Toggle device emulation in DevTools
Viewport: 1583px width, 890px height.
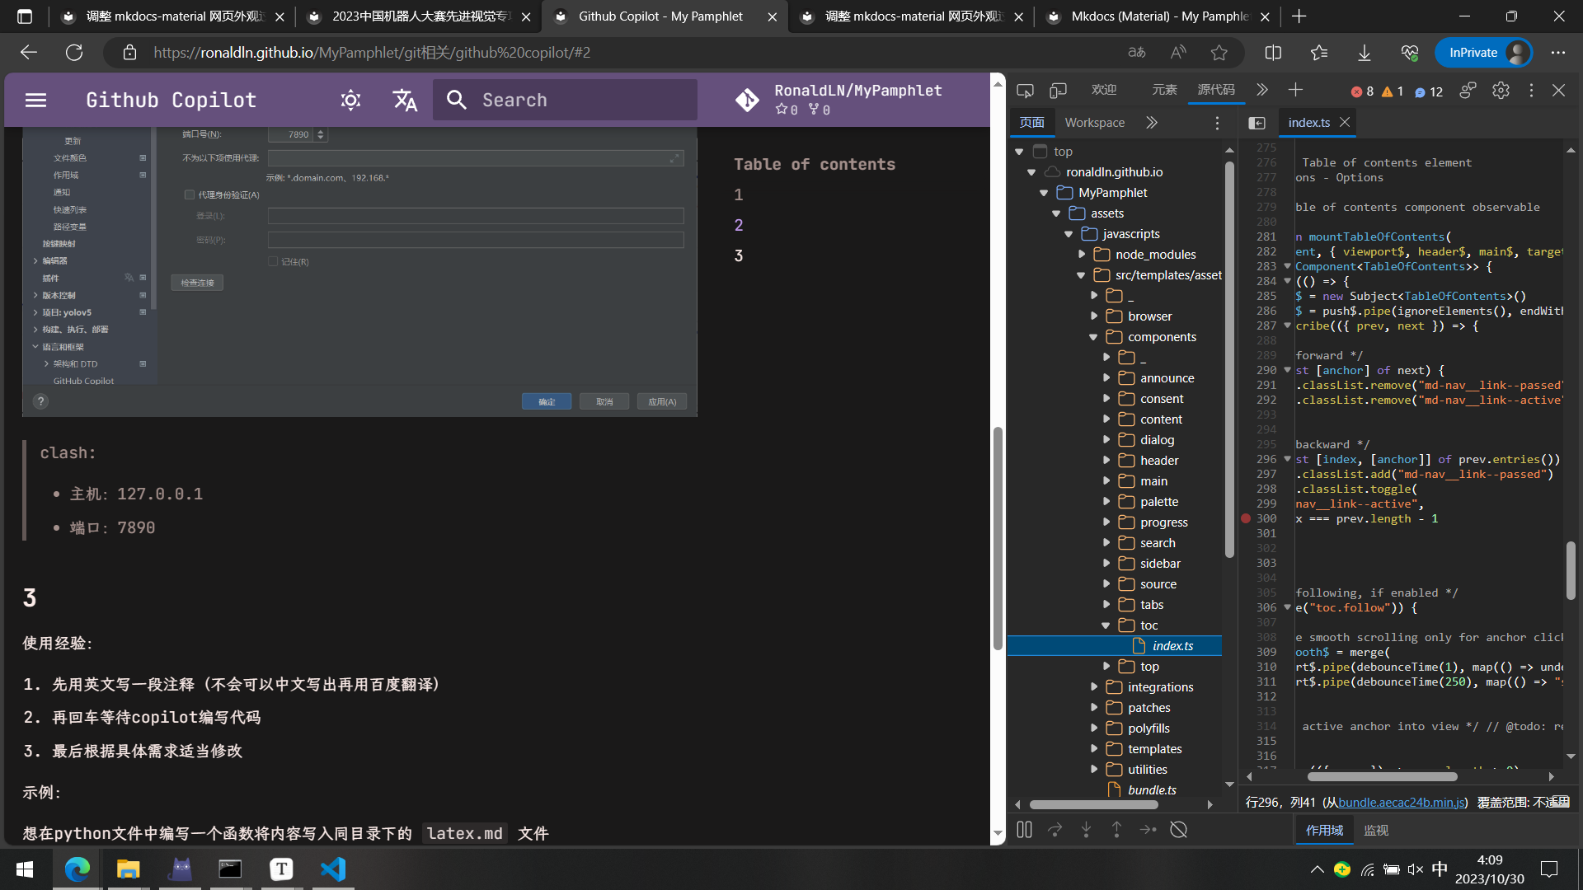(1058, 91)
